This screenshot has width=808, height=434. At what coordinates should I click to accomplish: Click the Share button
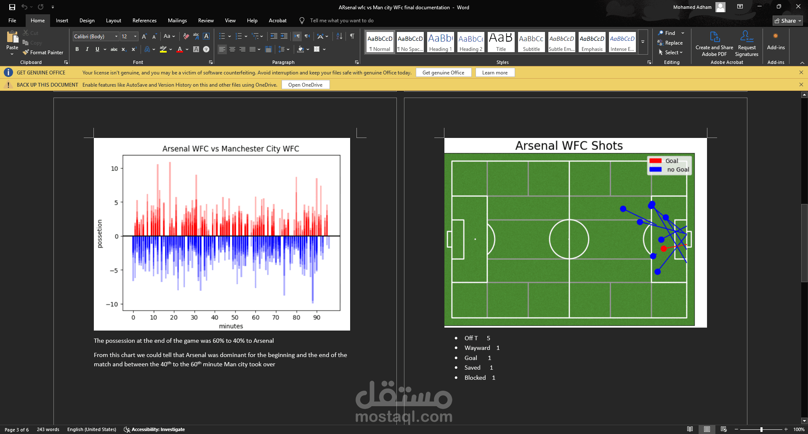788,21
